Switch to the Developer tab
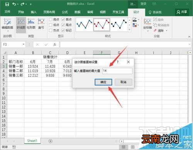This screenshot has height=150, width=193. point(118,12)
